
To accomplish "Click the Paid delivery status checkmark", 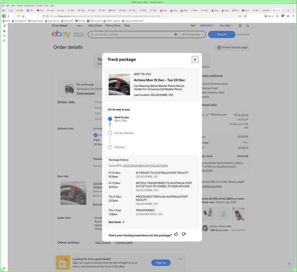I will (96, 135).
